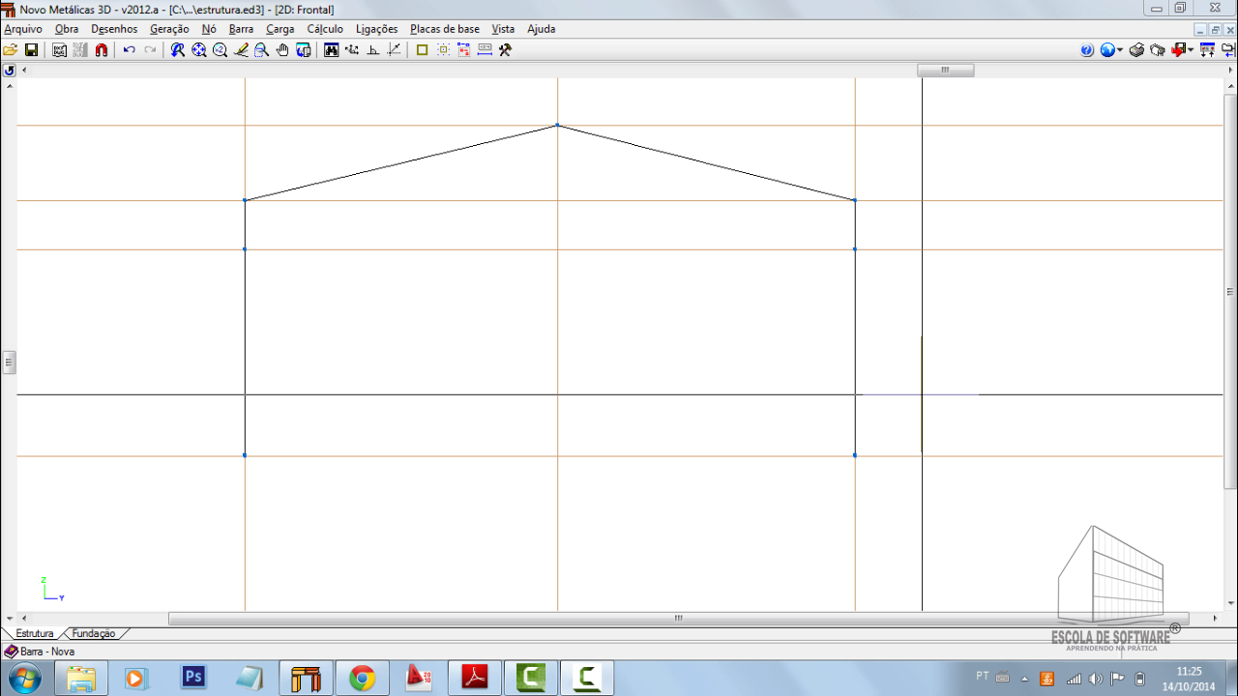The image size is (1238, 696).
Task: Toggle the red magnet snap tool
Action: click(102, 50)
